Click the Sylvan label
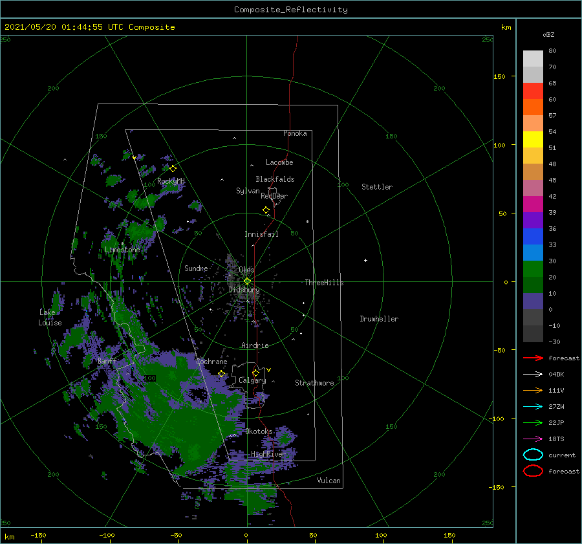This screenshot has height=544, width=582. tap(248, 191)
